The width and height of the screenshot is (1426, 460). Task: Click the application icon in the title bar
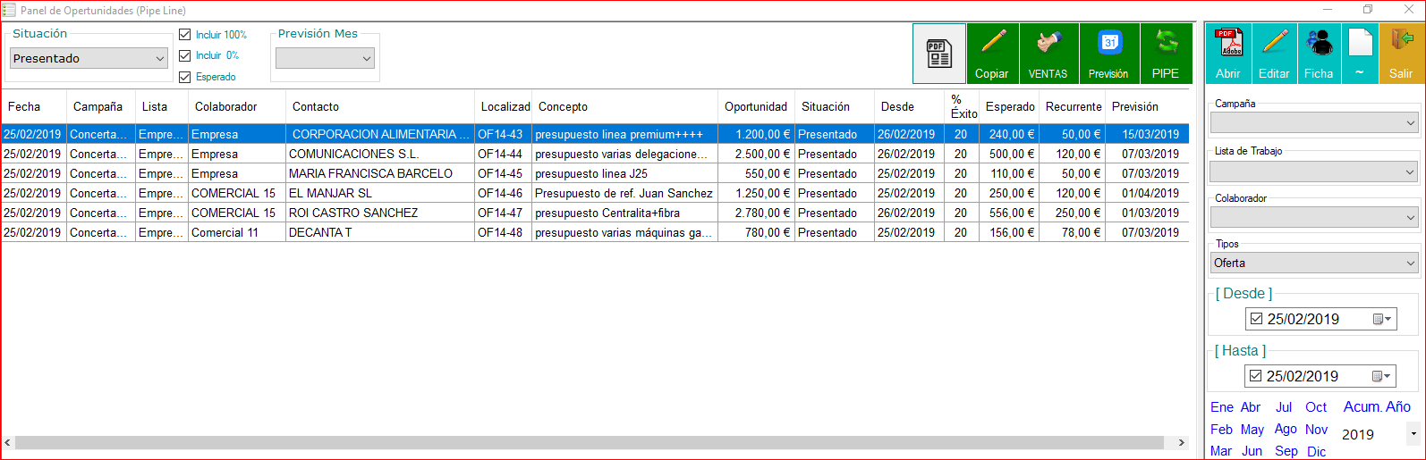click(x=9, y=10)
